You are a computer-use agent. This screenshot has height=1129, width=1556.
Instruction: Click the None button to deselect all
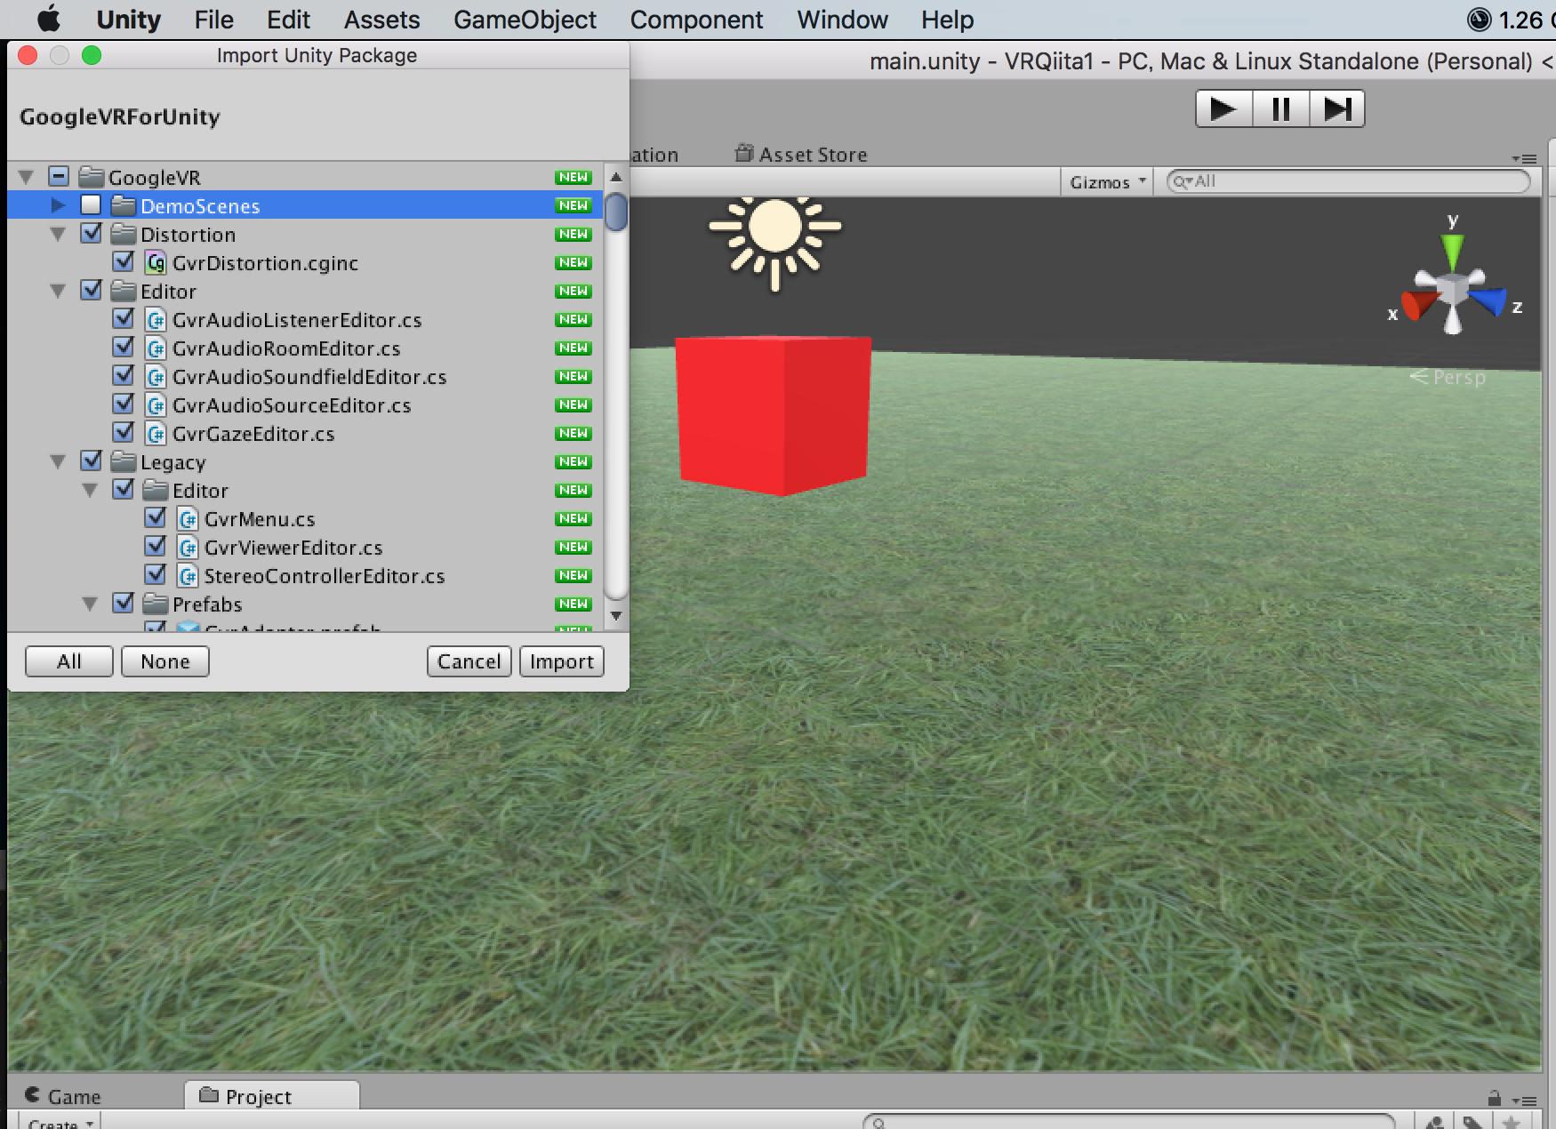pyautogui.click(x=164, y=661)
